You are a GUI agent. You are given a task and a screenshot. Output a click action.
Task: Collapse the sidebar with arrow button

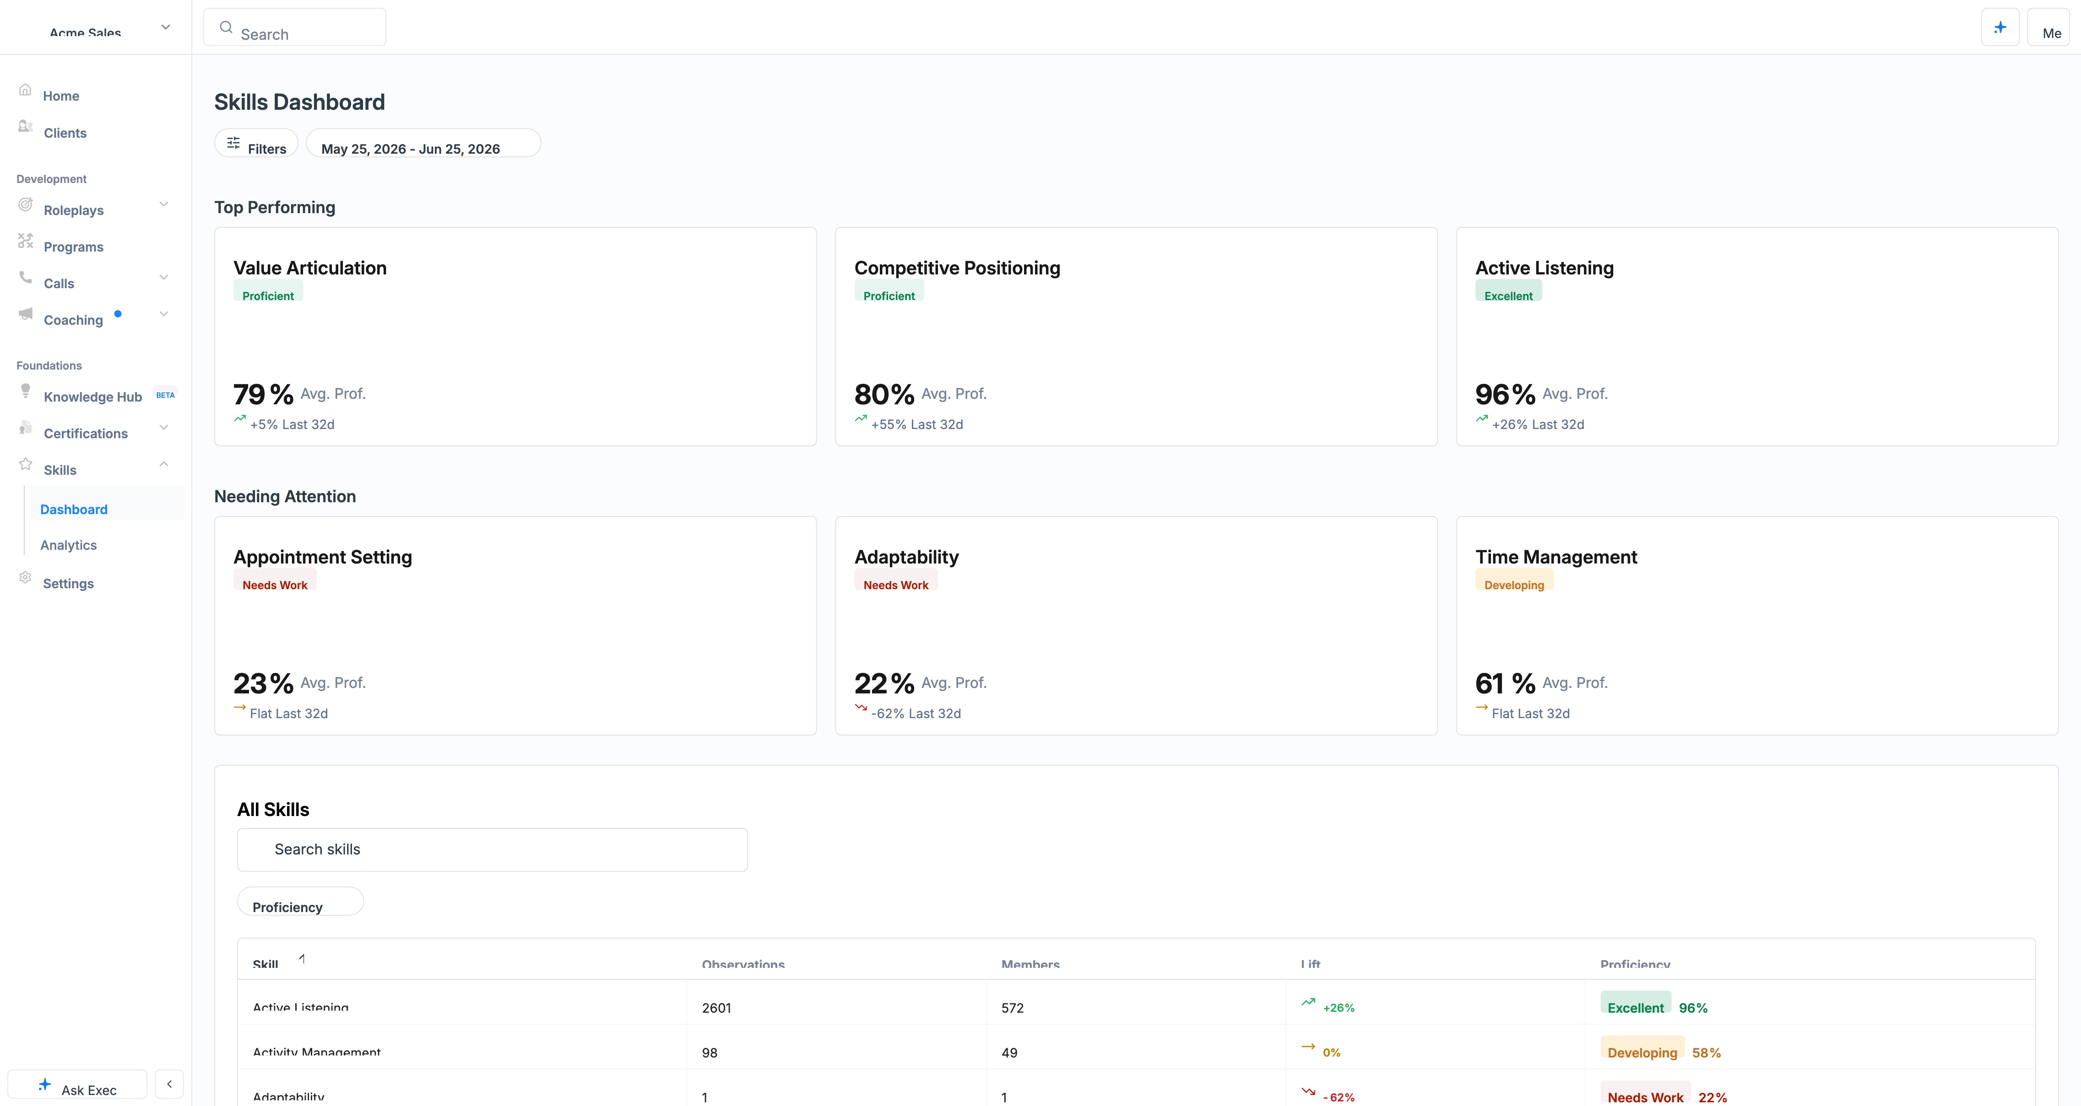tap(169, 1084)
